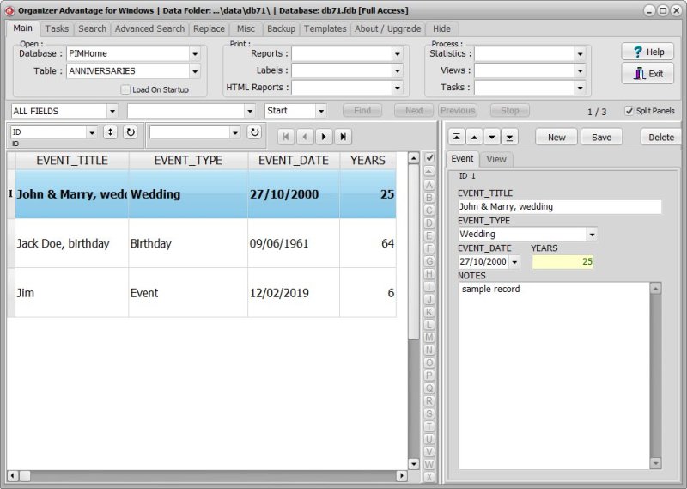Open the View tab in record panel

[495, 159]
